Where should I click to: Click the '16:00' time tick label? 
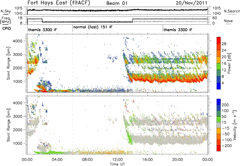point(147,160)
